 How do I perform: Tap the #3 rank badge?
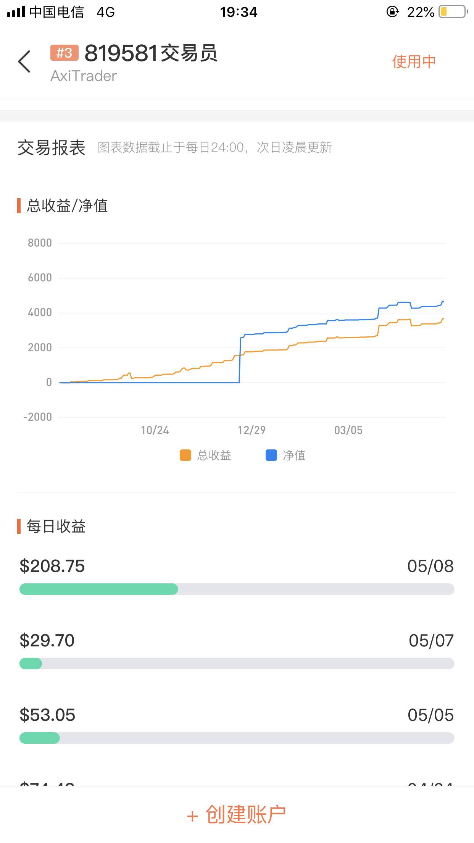pyautogui.click(x=64, y=53)
